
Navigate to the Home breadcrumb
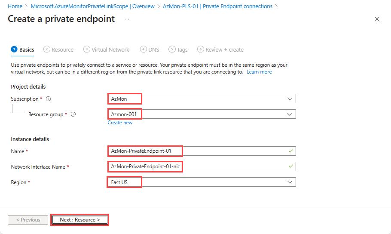coord(15,6)
